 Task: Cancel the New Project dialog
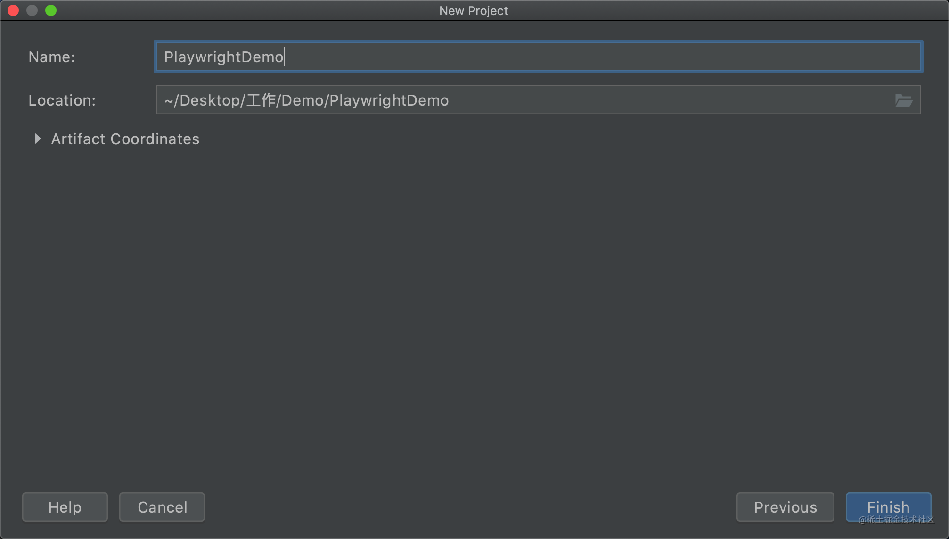click(162, 507)
